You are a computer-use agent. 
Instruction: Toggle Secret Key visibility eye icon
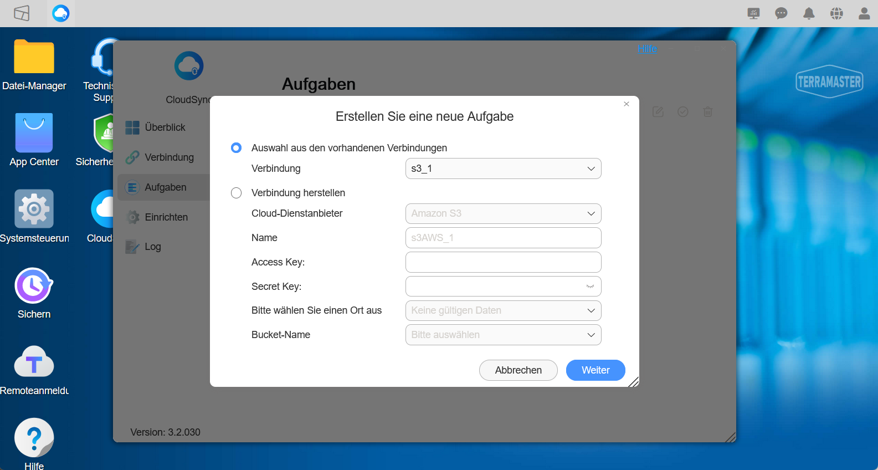590,287
